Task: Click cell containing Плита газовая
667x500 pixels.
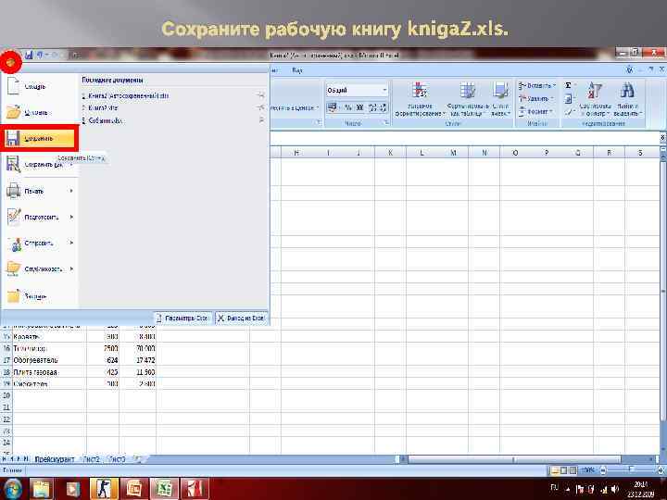Action: (49, 372)
